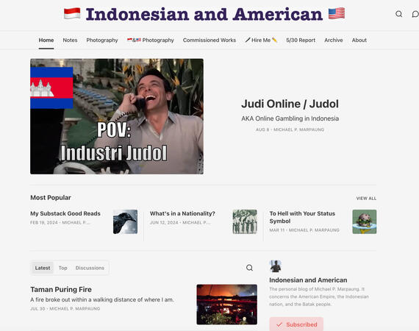Viewport: 419px width, 331px height.
Task: Click the Most Popular heading
Action: (x=51, y=198)
